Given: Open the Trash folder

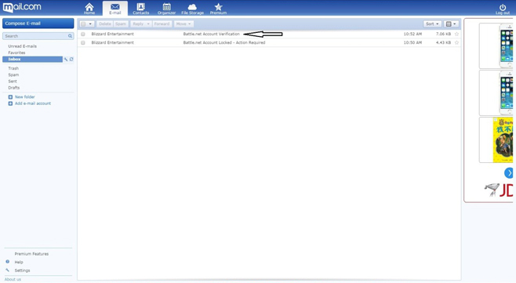Looking at the screenshot, I should [x=13, y=68].
